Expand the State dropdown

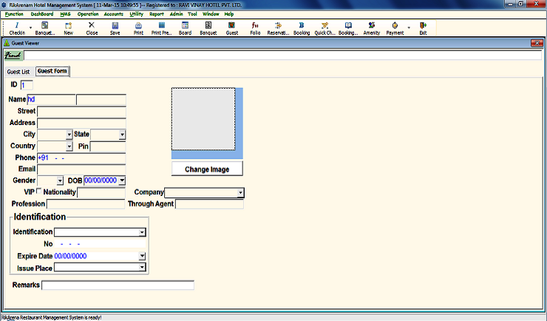pyautogui.click(x=122, y=135)
